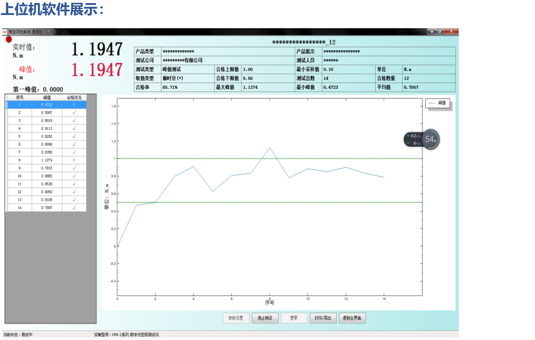Return via the 返回主界面 button
The image size is (535, 340).
coord(352,318)
